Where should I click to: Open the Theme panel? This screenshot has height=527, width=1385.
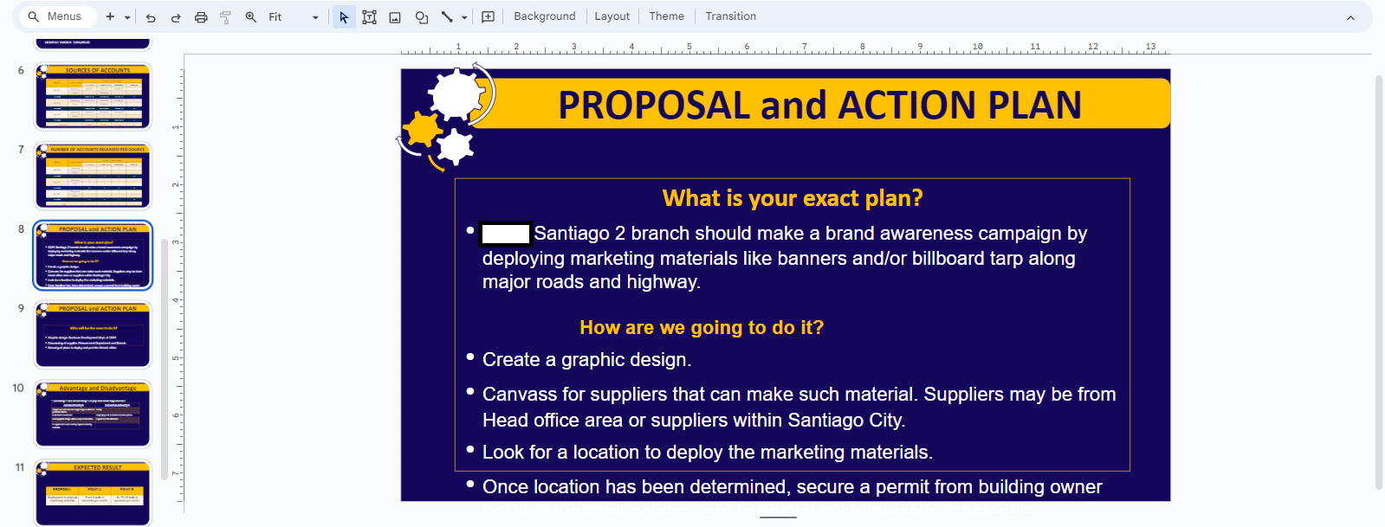pos(666,16)
